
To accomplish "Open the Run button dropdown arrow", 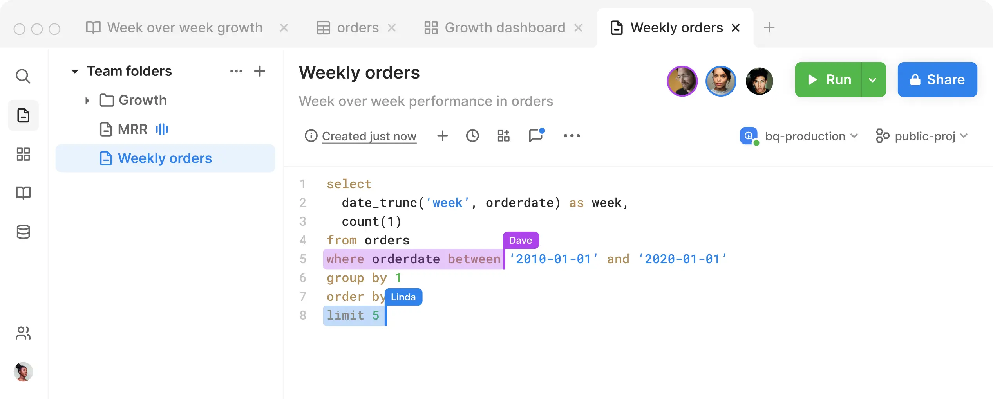I will [x=872, y=80].
